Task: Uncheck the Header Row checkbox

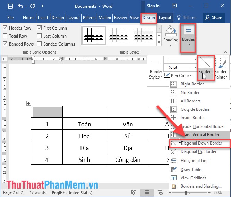Action: point(5,28)
